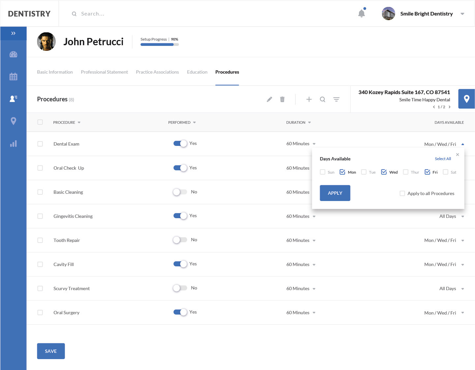Screen dimensions: 475x370
Task: Expand Gingevitis Cleaning duration dropdown
Action: (314, 217)
